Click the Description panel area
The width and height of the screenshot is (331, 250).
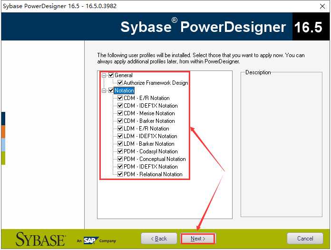[282, 145]
